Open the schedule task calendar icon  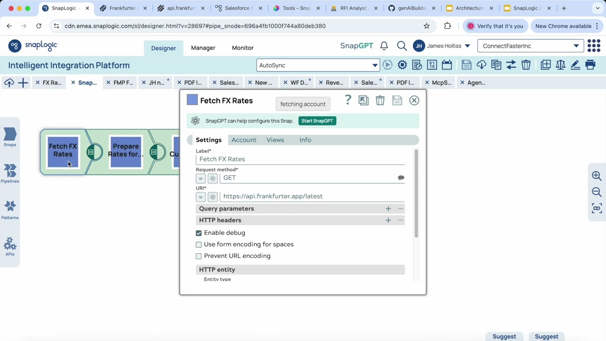[x=446, y=65]
